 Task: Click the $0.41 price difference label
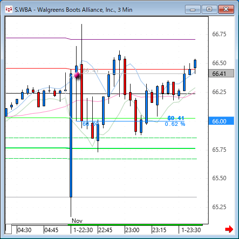[x=176, y=118]
